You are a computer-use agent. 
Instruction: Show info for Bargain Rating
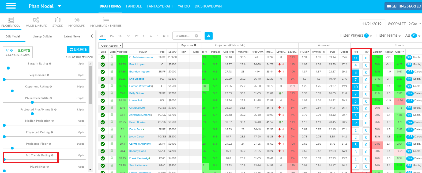[50, 64]
